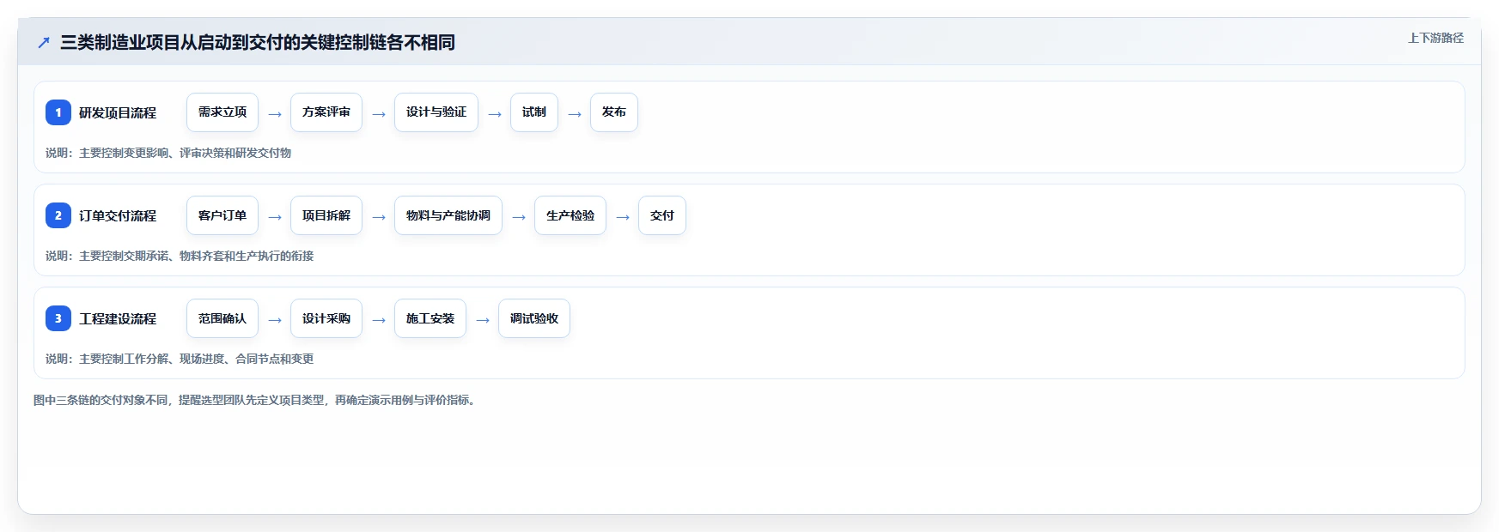The image size is (1499, 532).
Task: Open the 生产检验 step
Action: [570, 215]
